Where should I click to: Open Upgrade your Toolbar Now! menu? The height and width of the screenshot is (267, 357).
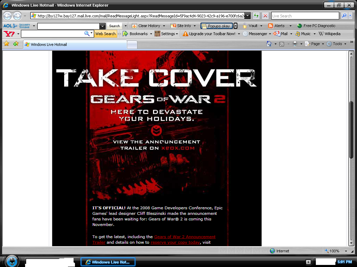click(212, 34)
